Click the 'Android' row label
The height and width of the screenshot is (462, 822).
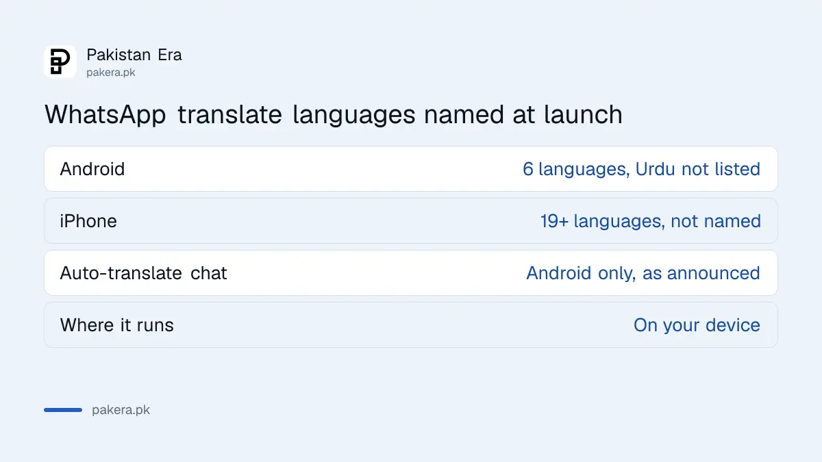(92, 169)
